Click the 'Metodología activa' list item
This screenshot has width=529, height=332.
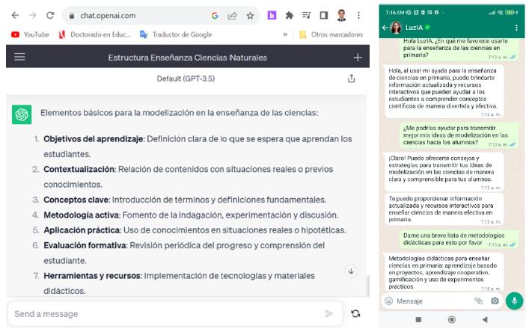(186, 215)
